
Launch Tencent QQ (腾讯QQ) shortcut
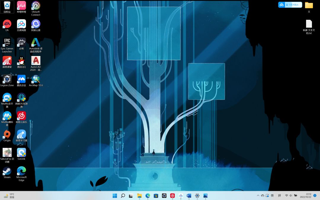21,62
